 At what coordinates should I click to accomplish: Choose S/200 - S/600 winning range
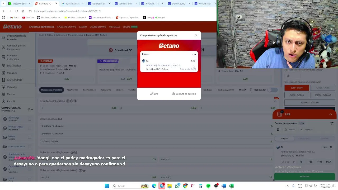(323, 88)
